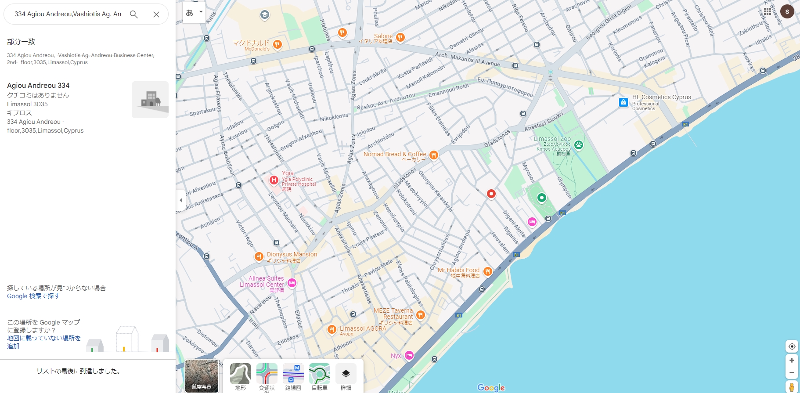Click the Dionysus Mansion label text

point(292,254)
